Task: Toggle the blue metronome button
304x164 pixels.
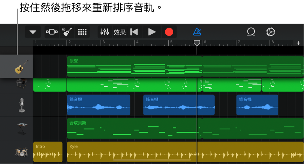Action: [x=197, y=32]
